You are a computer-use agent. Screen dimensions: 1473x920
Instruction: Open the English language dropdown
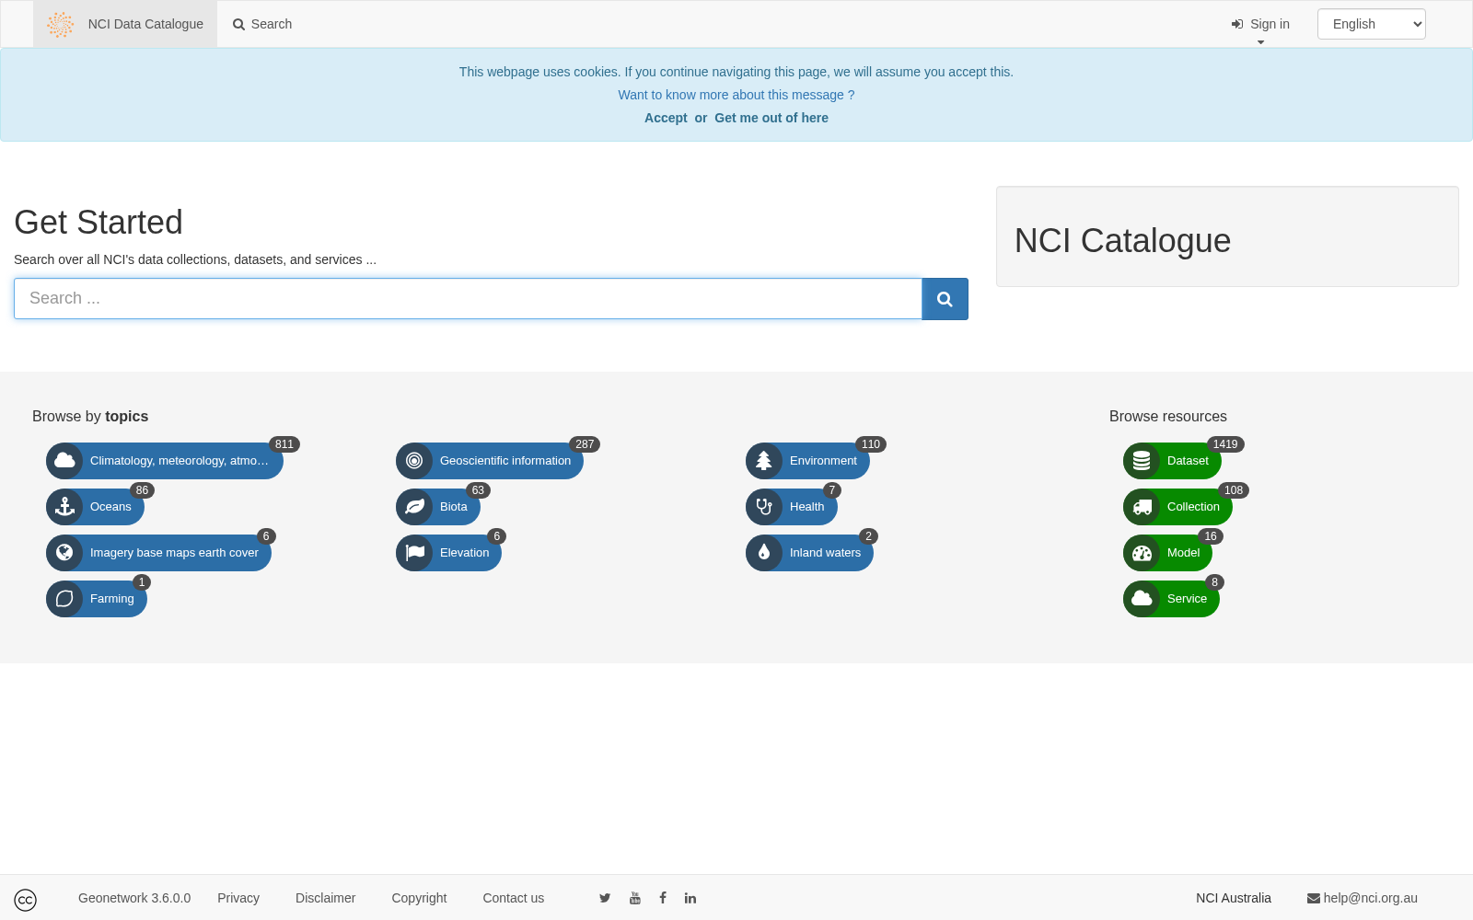[x=1372, y=24]
